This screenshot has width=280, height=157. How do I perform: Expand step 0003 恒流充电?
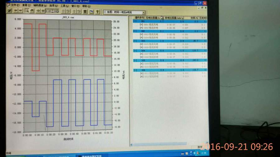tap(142, 34)
